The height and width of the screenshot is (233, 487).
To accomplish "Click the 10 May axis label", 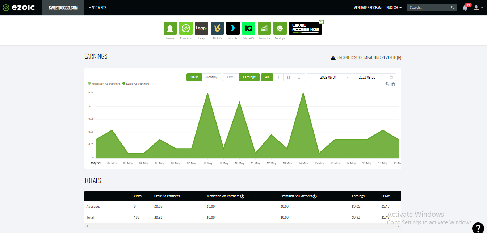I will click(239, 163).
